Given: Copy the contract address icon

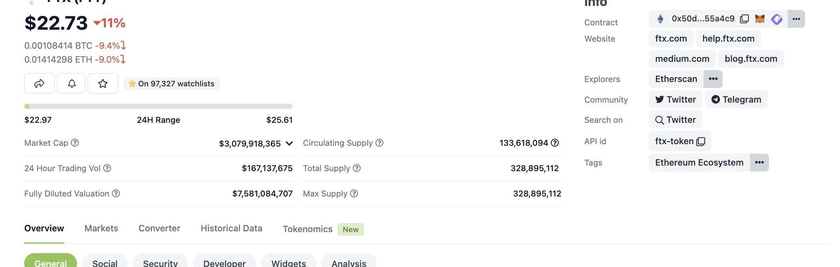Looking at the screenshot, I should coord(744,19).
